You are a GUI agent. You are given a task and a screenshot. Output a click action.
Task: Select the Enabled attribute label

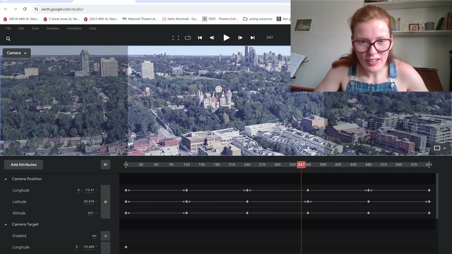coord(19,236)
